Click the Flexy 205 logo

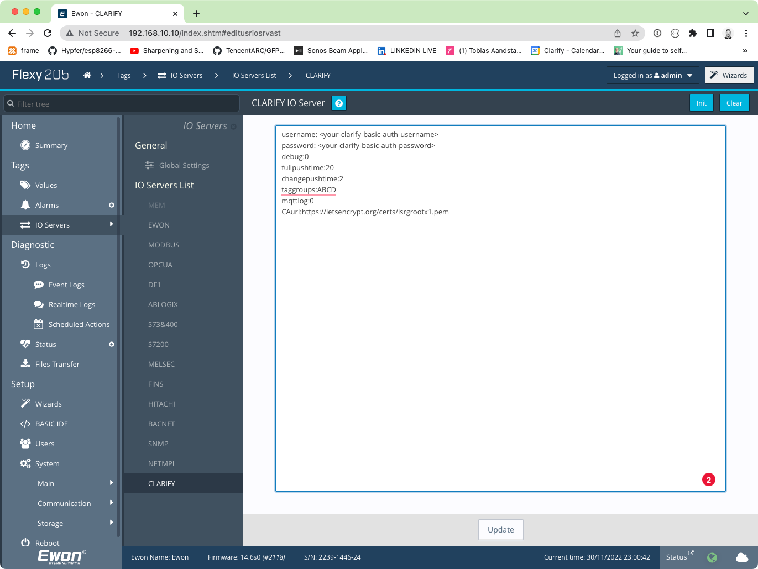[x=40, y=75]
